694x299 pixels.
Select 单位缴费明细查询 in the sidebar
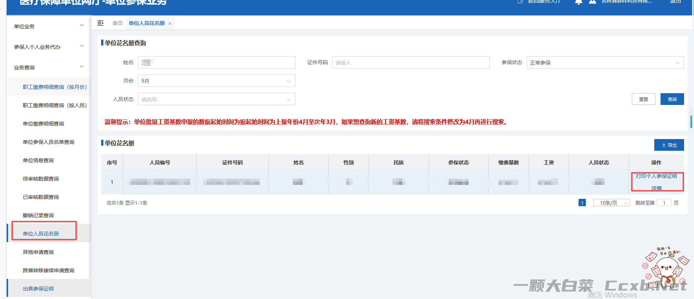[x=43, y=124]
